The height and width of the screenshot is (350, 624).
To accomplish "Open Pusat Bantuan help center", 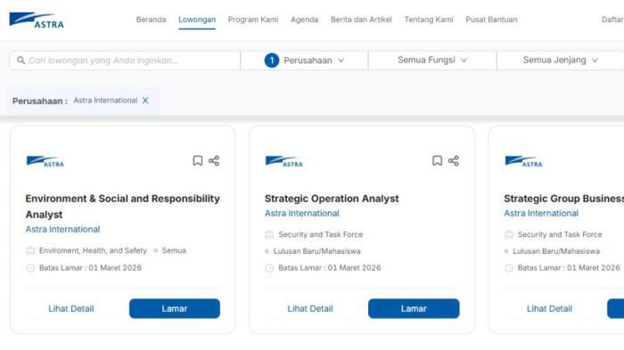I will [491, 20].
